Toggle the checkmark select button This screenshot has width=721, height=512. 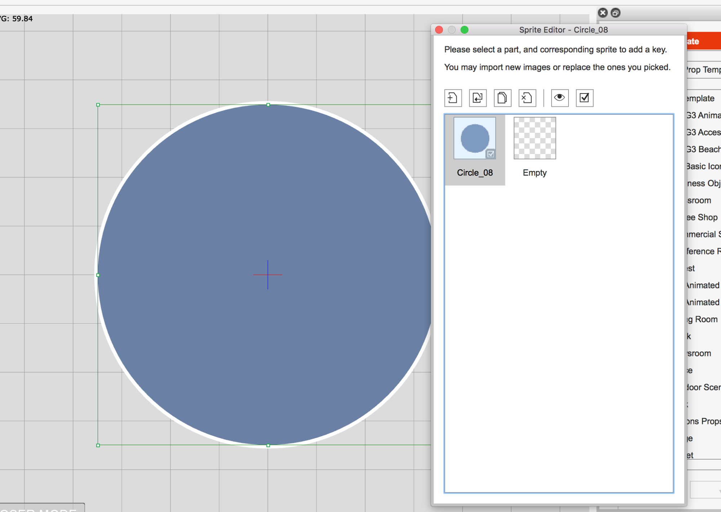point(585,98)
